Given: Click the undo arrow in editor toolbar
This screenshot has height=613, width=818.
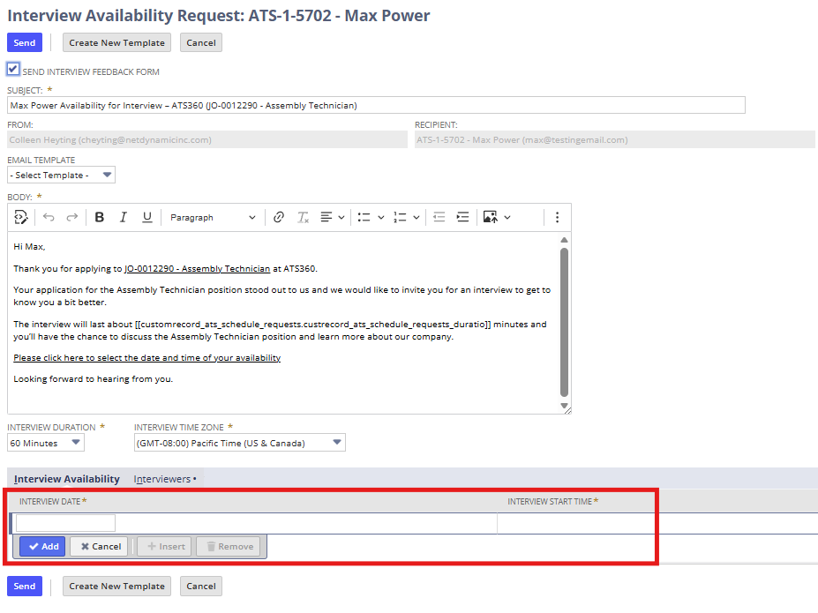Looking at the screenshot, I should [49, 217].
